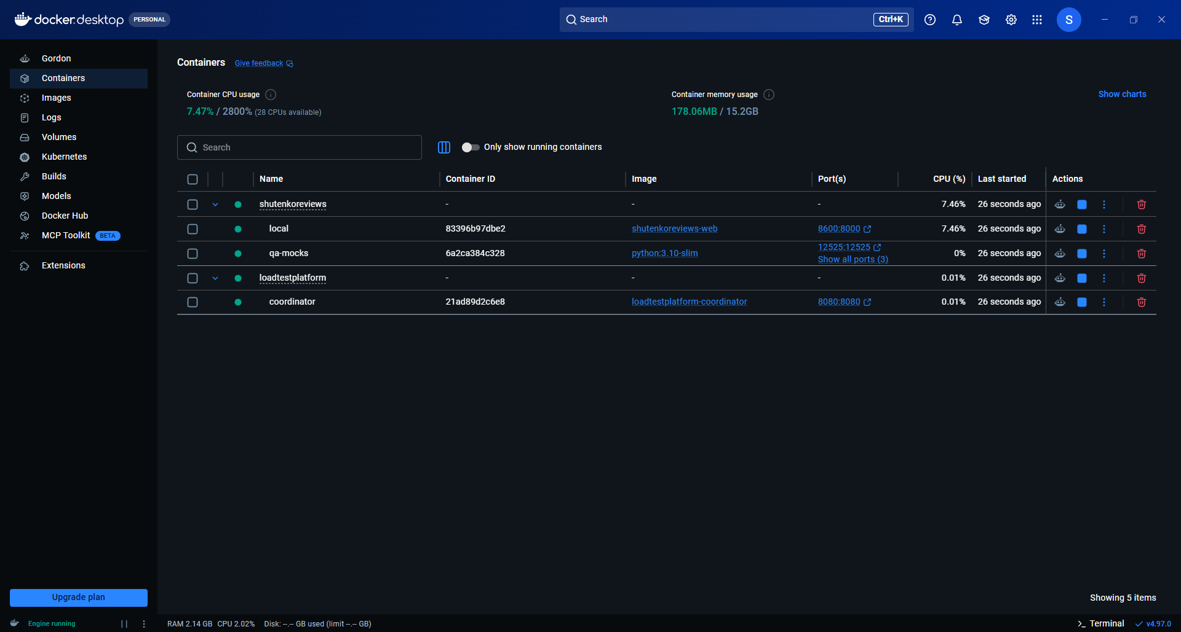
Task: Open port 8600:8000 link
Action: pos(844,229)
